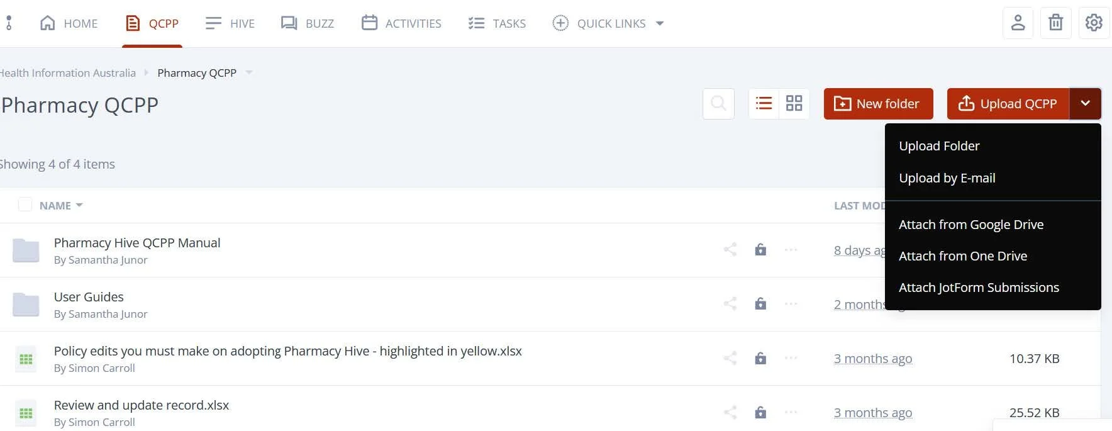Share the User Guides folder
The height and width of the screenshot is (431, 1112).
730,304
